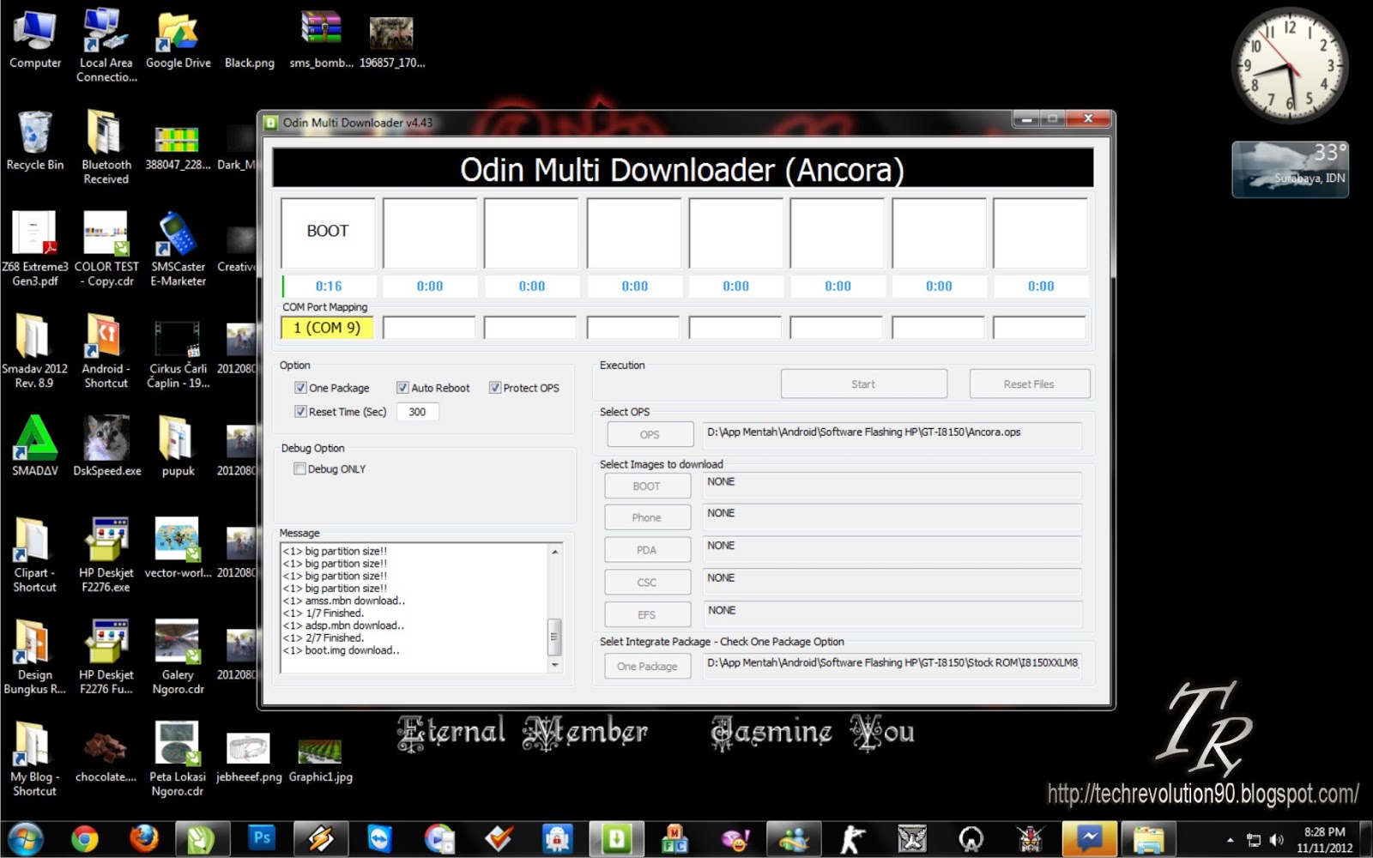The image size is (1373, 858).
Task: Click the volume icon in system tray
Action: coord(1276,840)
